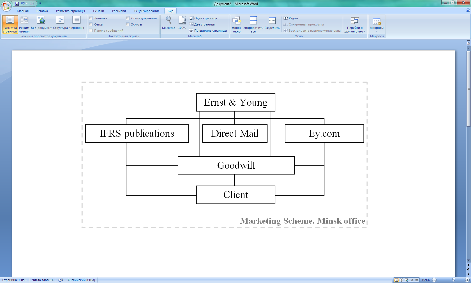
Task: Select the Ernst & Young box in the diagram
Action: point(235,102)
